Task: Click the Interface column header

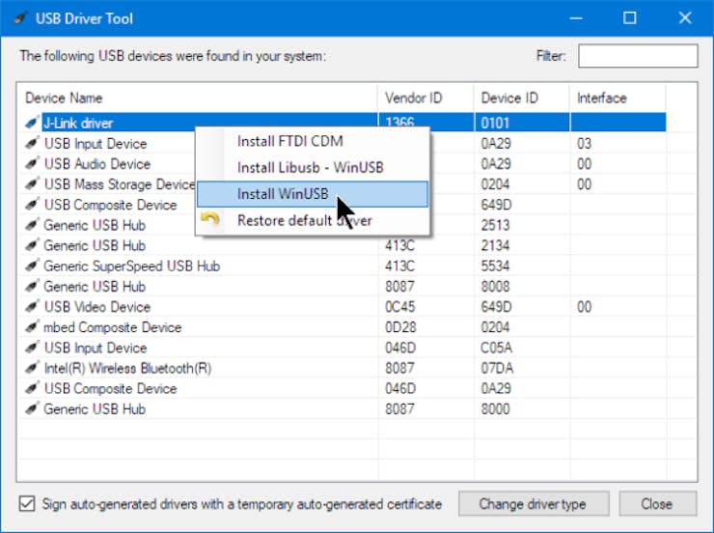Action: [x=601, y=98]
